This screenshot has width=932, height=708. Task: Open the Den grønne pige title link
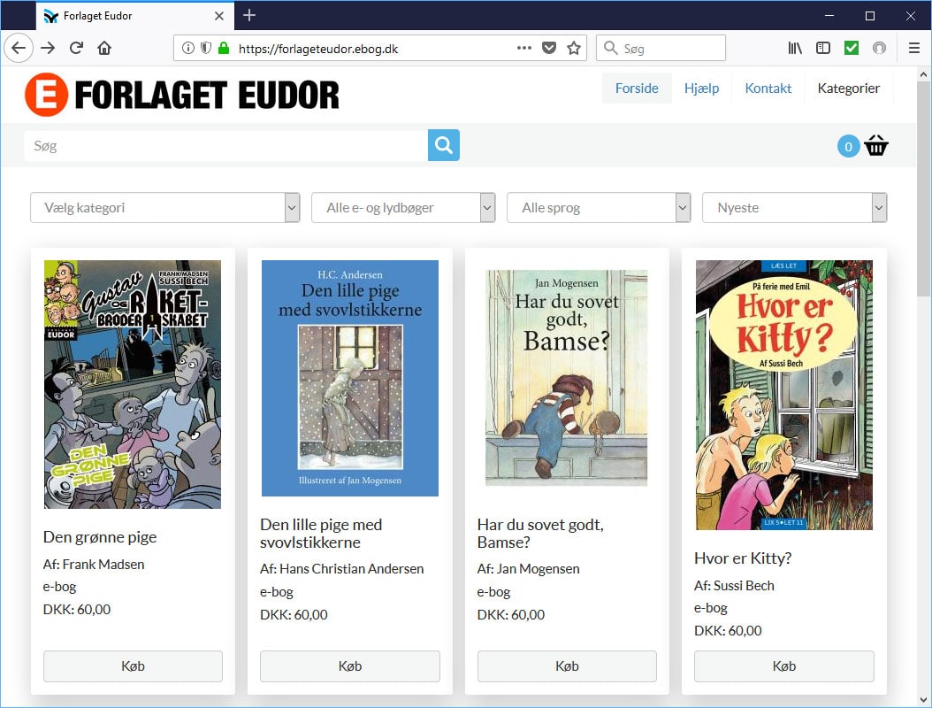pyautogui.click(x=100, y=537)
